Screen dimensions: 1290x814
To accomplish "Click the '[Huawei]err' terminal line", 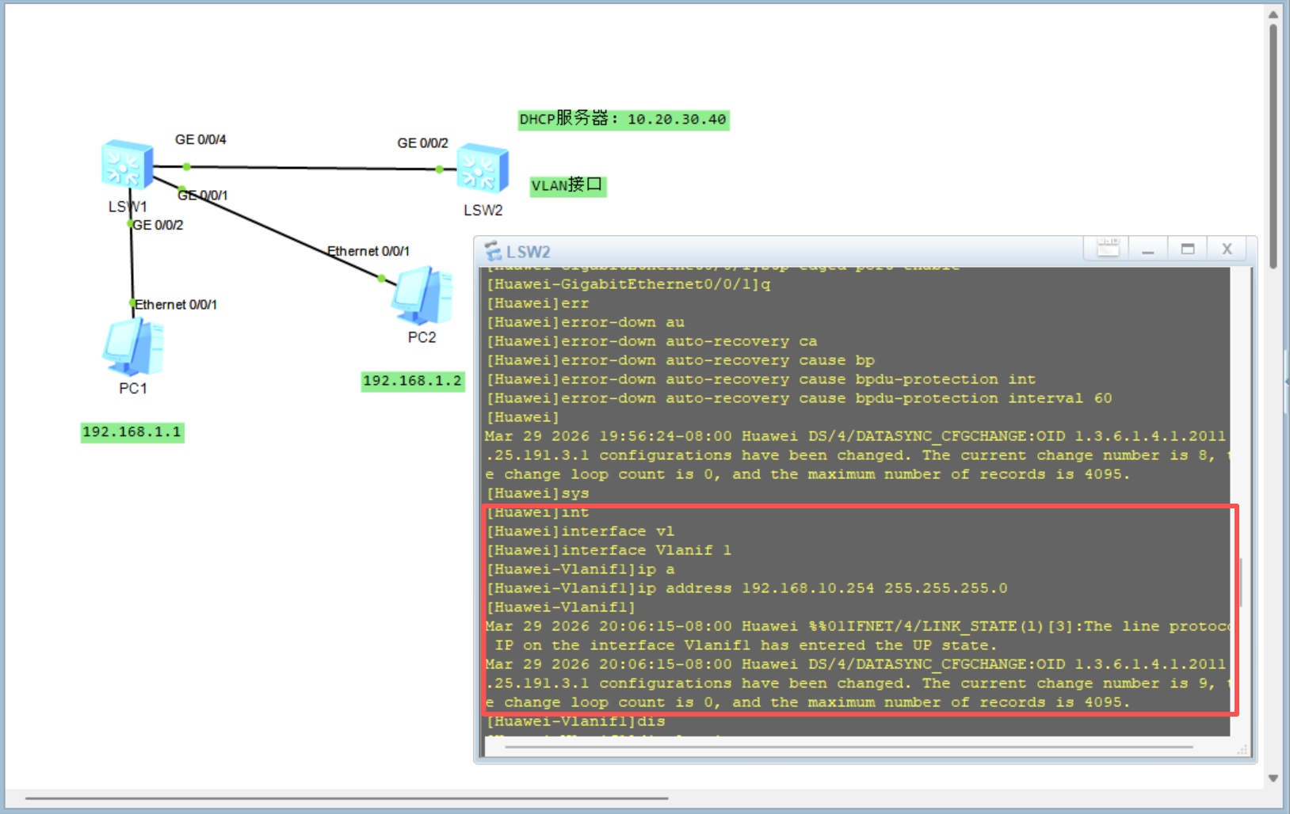I will 538,303.
